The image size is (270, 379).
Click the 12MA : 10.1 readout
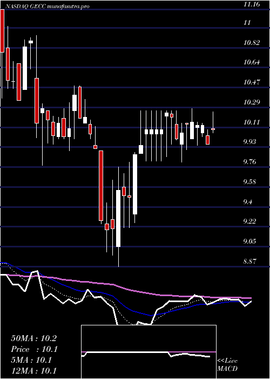pos(34,371)
